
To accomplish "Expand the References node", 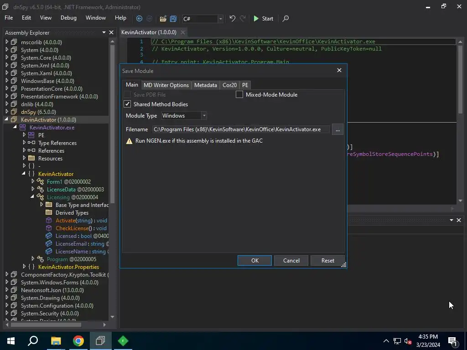I will 24,150.
